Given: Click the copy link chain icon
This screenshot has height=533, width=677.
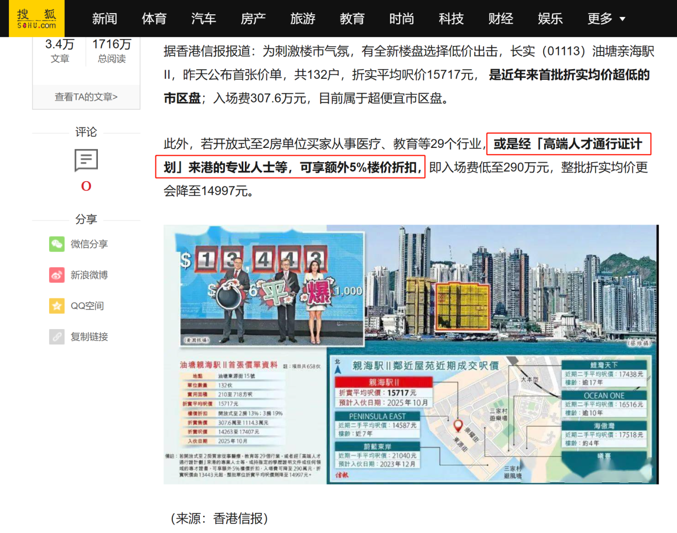Looking at the screenshot, I should [x=57, y=336].
